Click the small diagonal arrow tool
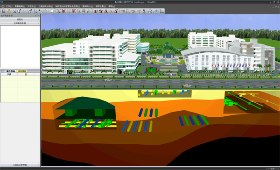The image size is (280, 170). (x=14, y=11)
